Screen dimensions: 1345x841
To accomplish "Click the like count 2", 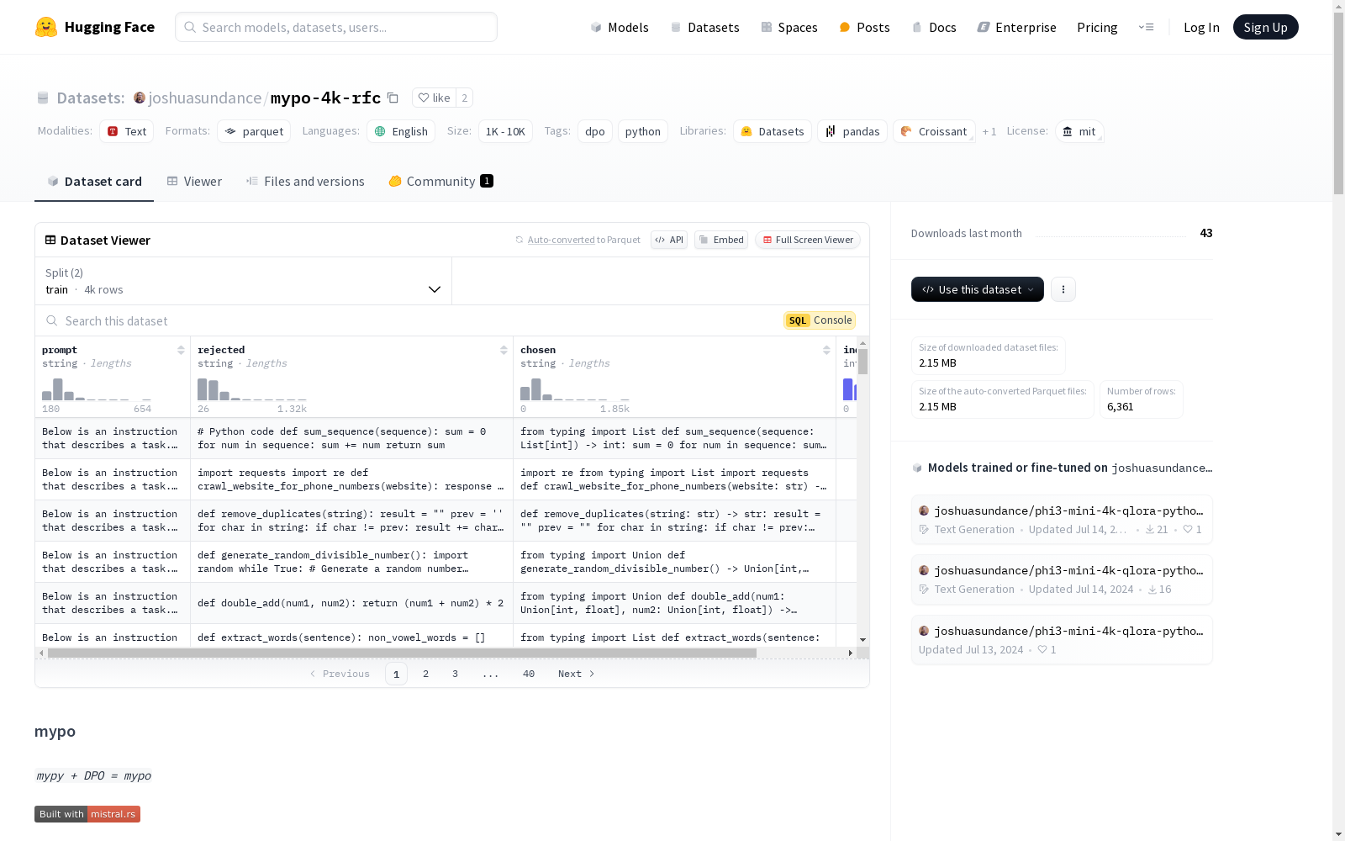I will pyautogui.click(x=464, y=98).
